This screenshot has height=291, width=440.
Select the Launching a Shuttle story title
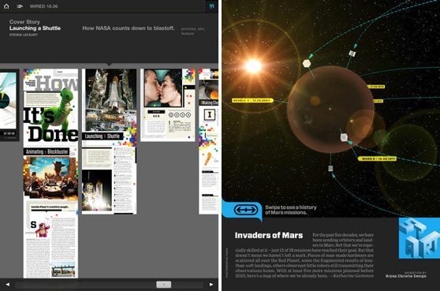[x=35, y=28]
